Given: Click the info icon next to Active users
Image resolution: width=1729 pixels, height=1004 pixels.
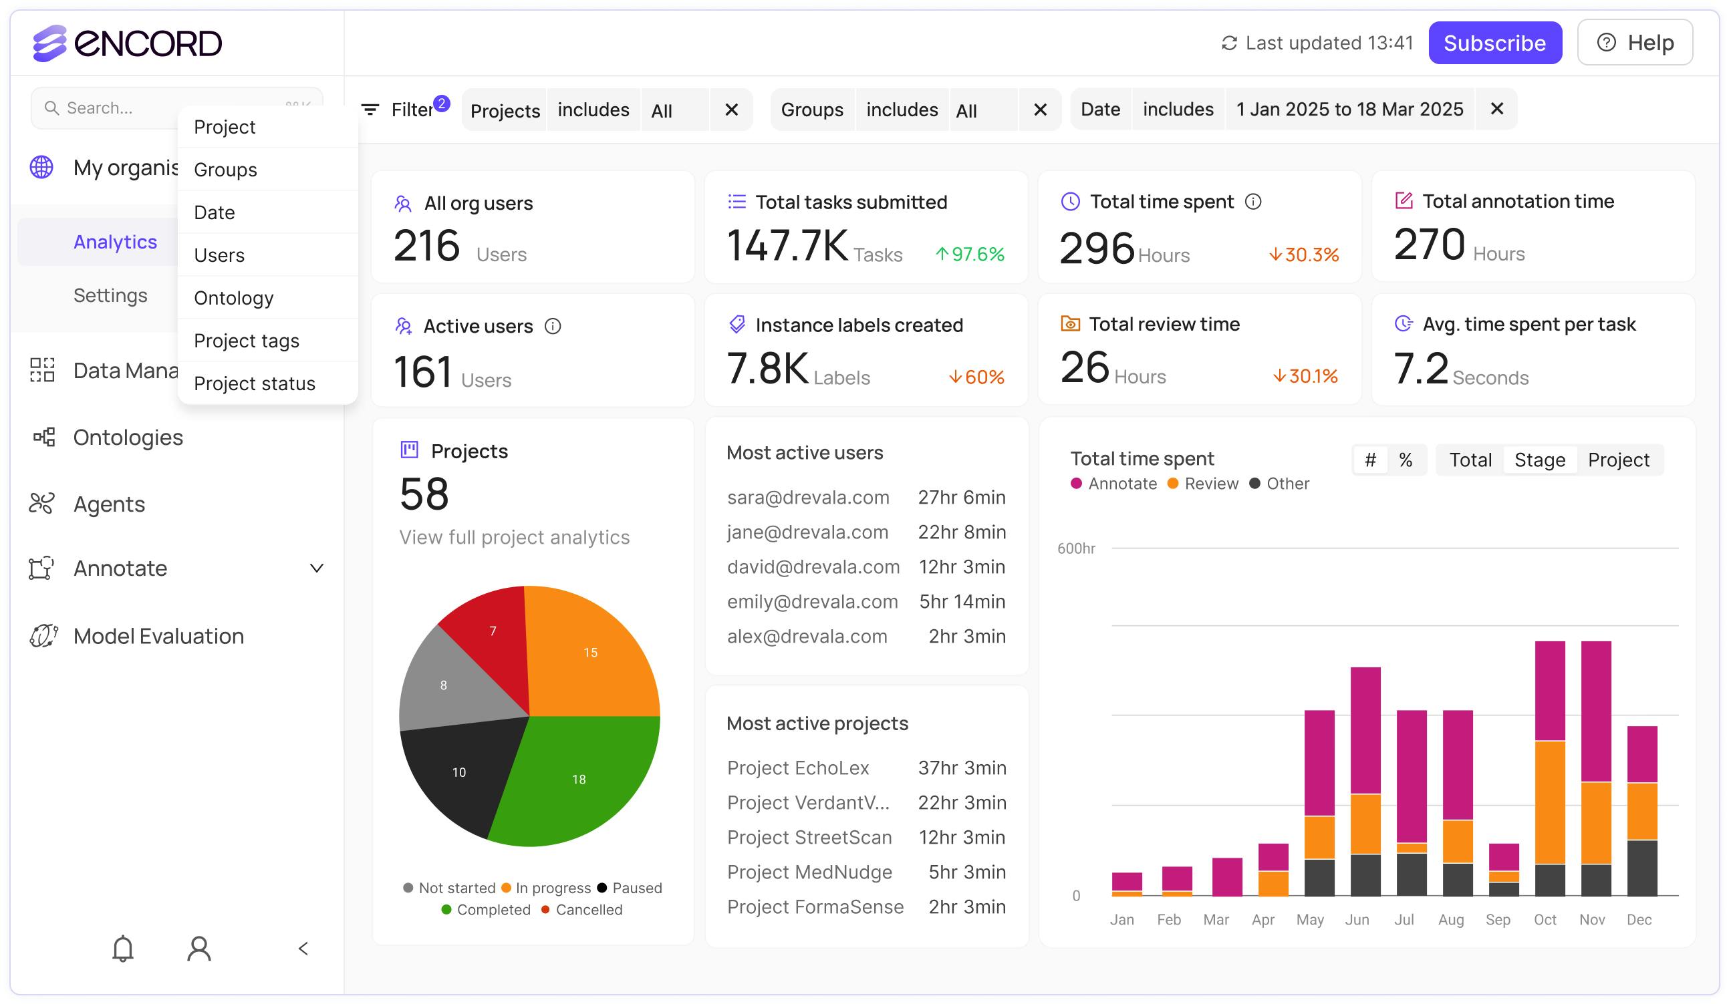Looking at the screenshot, I should coord(552,327).
